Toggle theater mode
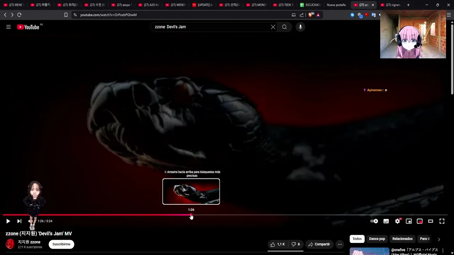The image size is (454, 255). pos(431,221)
